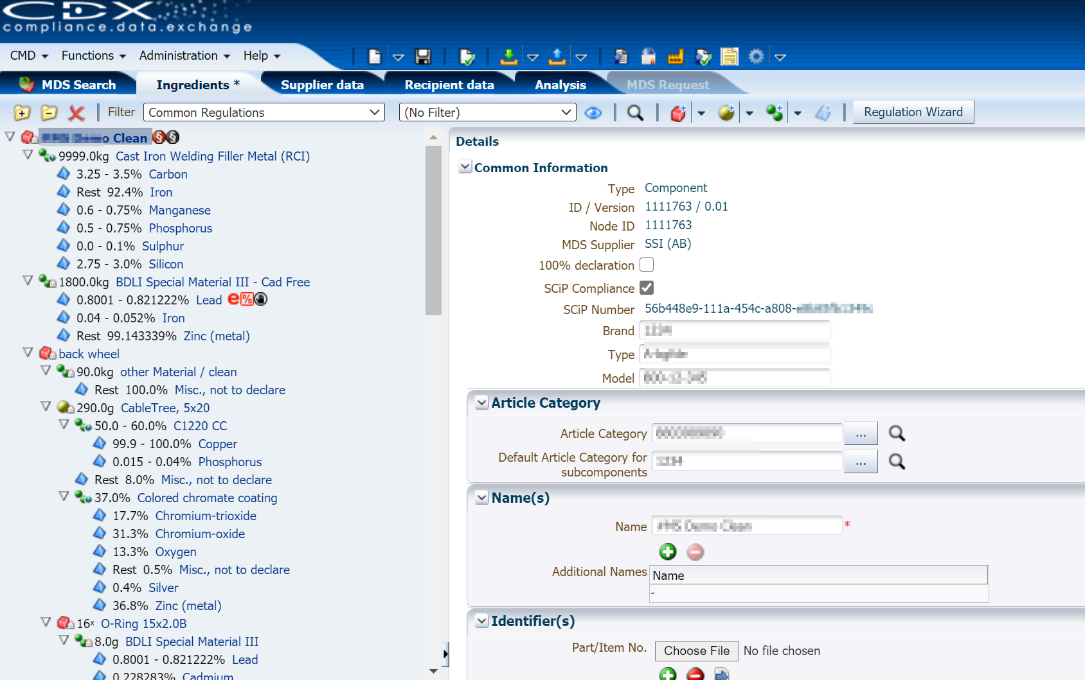Screen dimensions: 1085x680
Task: Click the panel splitter collapse arrow
Action: [x=445, y=655]
